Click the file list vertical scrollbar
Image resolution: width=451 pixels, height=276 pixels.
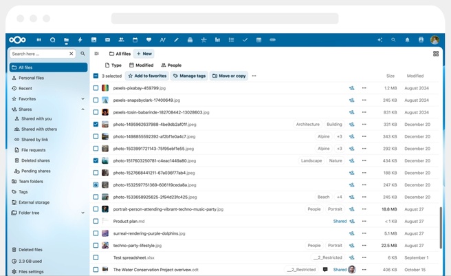tap(441, 228)
